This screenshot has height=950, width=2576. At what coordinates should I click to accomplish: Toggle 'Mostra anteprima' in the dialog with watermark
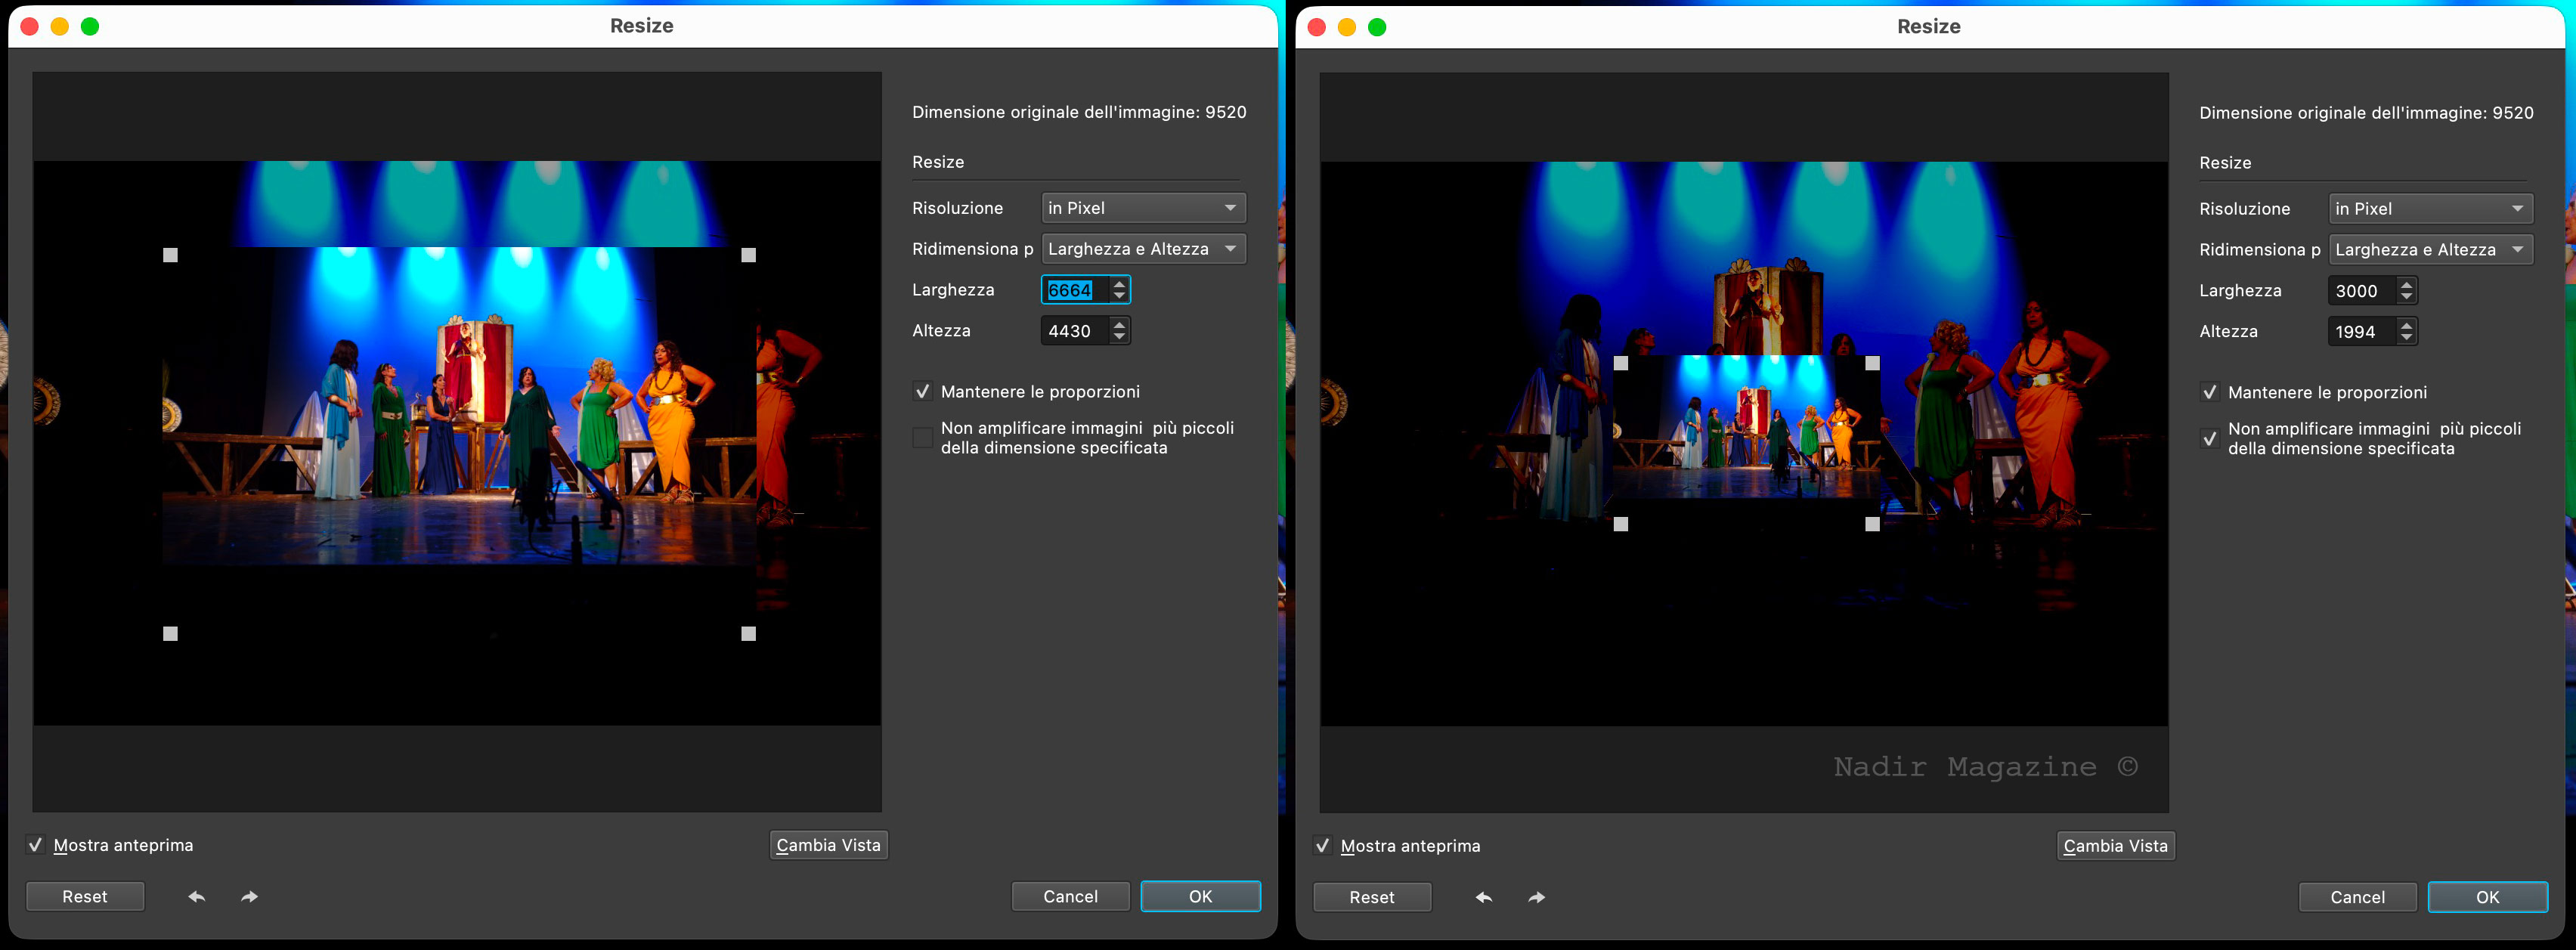click(x=1322, y=846)
